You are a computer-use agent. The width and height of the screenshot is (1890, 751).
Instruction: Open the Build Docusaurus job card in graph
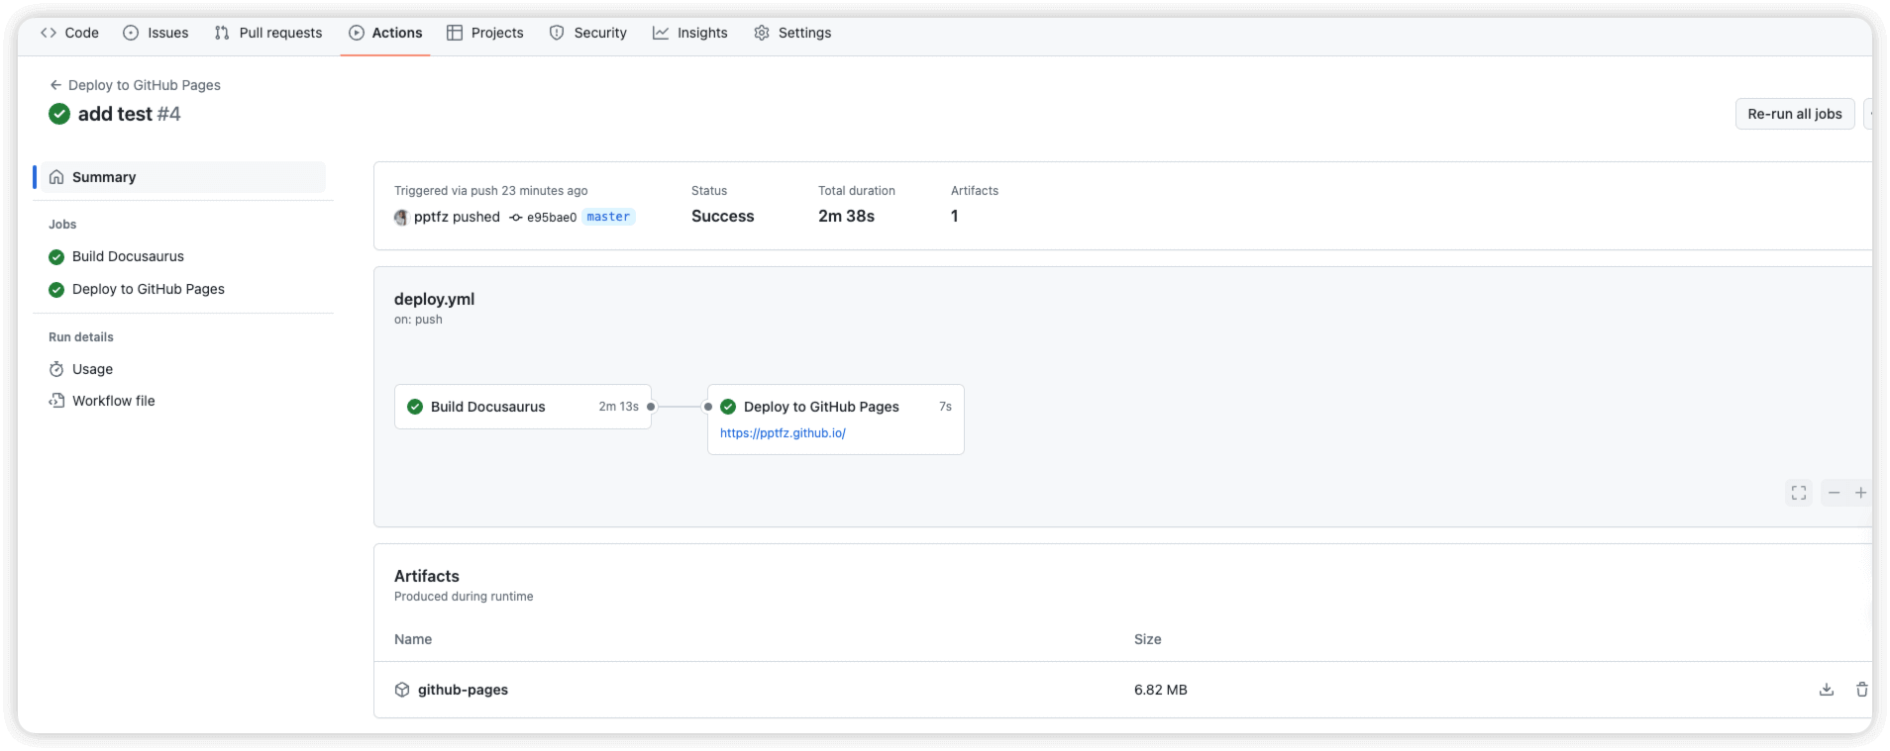523,407
